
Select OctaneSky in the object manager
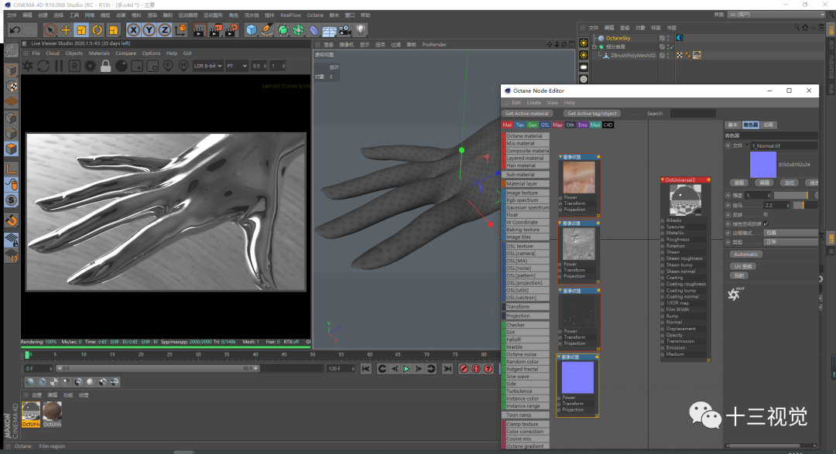pos(618,39)
